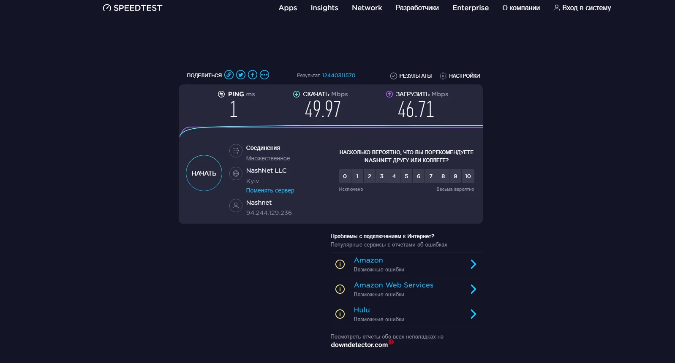
Task: Click the settings gear icon
Action: 443,76
